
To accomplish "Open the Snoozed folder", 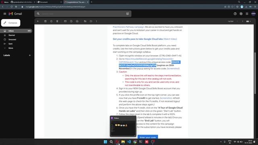I will pos(12,39).
